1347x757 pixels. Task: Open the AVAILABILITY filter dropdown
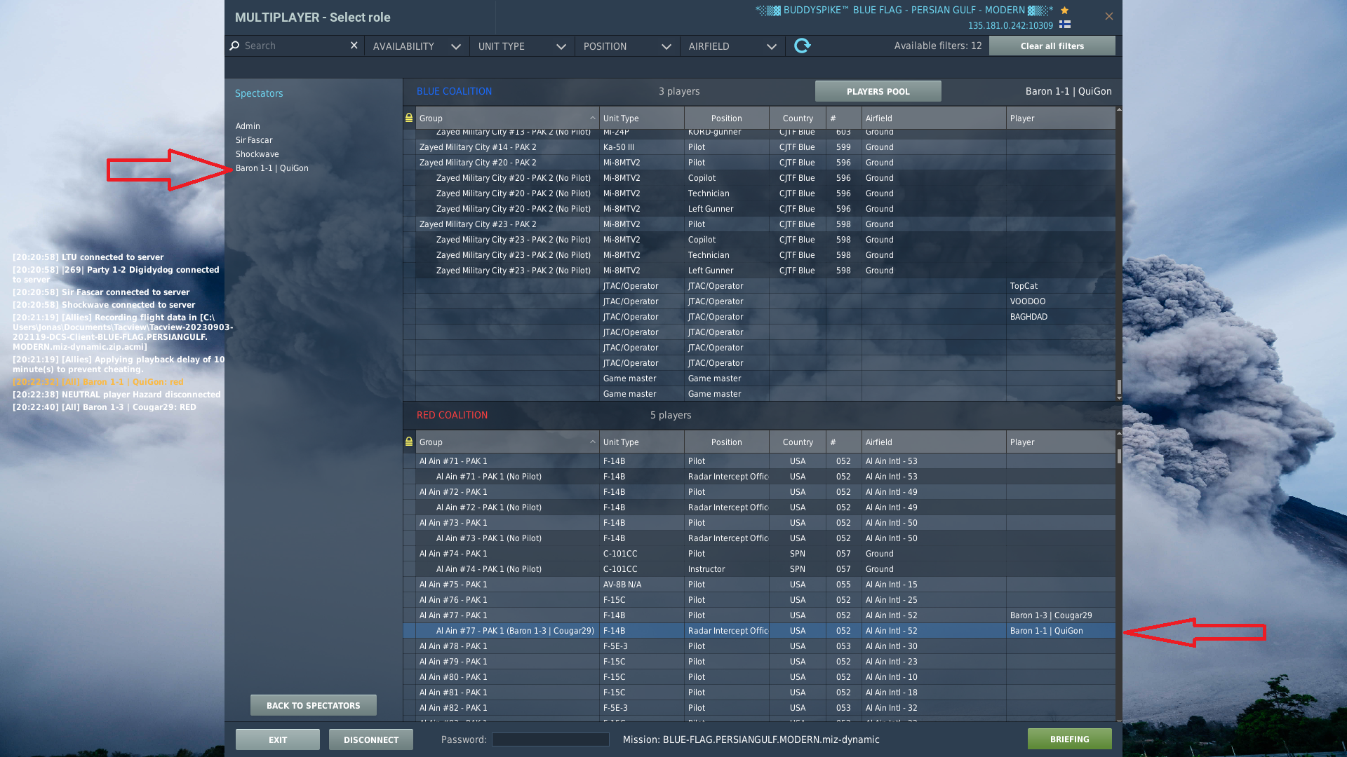coord(417,46)
